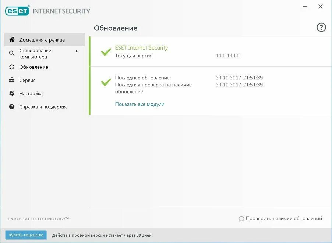Screen dimensions: 332x243
Task: Open Справка и поддержка
Action: click(x=45, y=107)
